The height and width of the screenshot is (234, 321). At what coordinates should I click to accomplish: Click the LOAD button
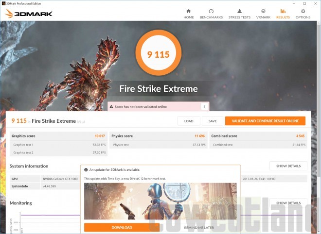pos(189,121)
